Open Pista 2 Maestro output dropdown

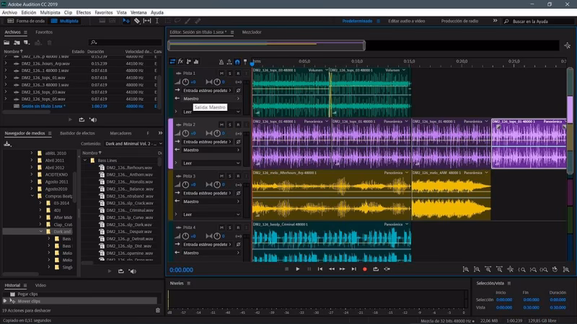(211, 150)
